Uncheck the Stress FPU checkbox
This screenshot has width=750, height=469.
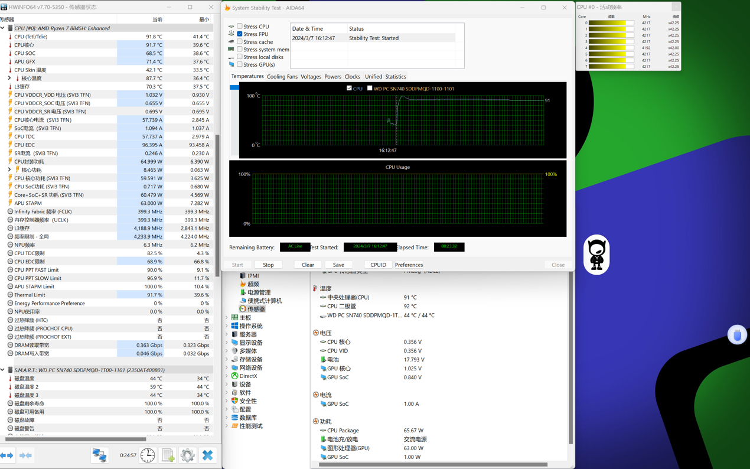click(x=240, y=34)
